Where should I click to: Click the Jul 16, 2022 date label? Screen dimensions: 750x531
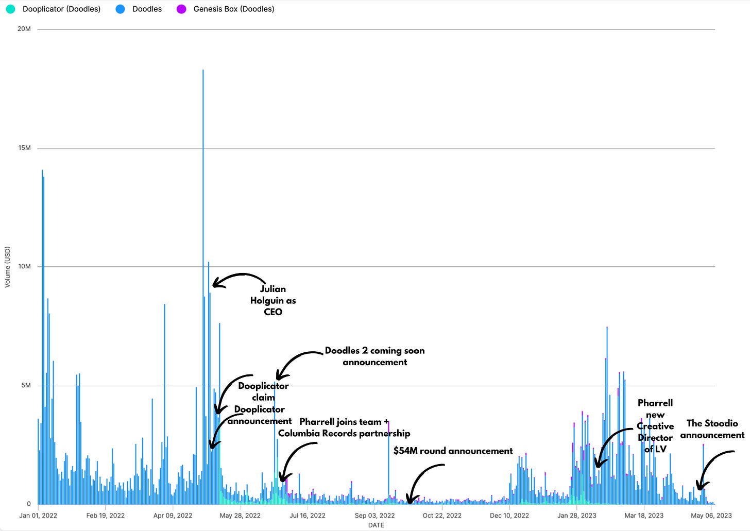coord(308,515)
